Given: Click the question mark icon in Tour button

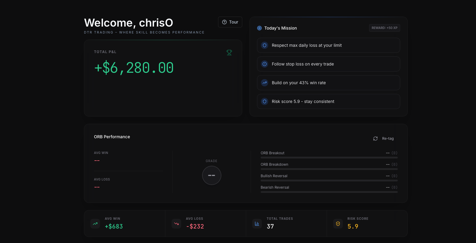Looking at the screenshot, I should click(x=224, y=22).
